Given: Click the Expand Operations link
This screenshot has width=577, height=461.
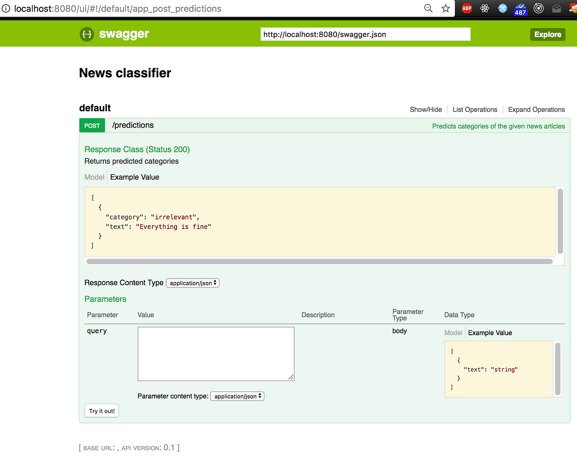Looking at the screenshot, I should click(x=537, y=109).
